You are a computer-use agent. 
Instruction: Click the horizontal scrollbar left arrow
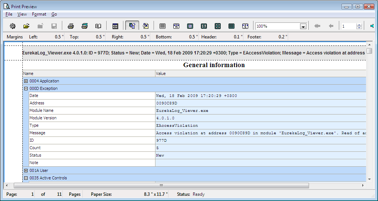[x=7, y=185]
